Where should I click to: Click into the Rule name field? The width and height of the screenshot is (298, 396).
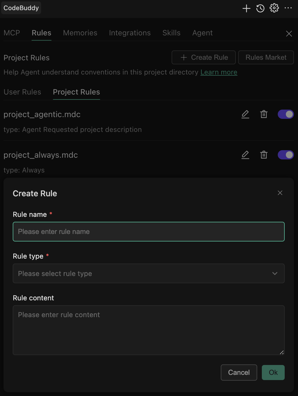tap(149, 232)
